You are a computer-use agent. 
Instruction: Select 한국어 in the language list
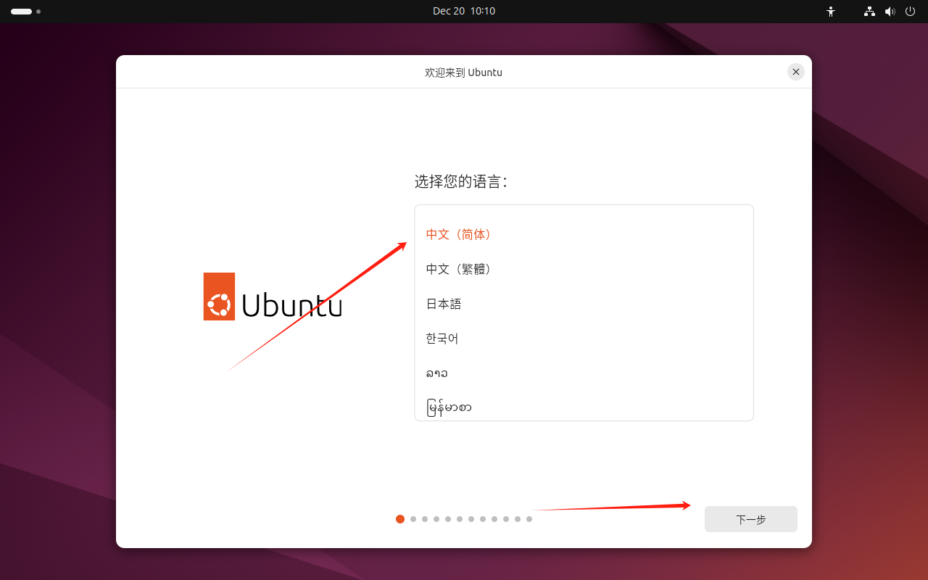(x=442, y=338)
